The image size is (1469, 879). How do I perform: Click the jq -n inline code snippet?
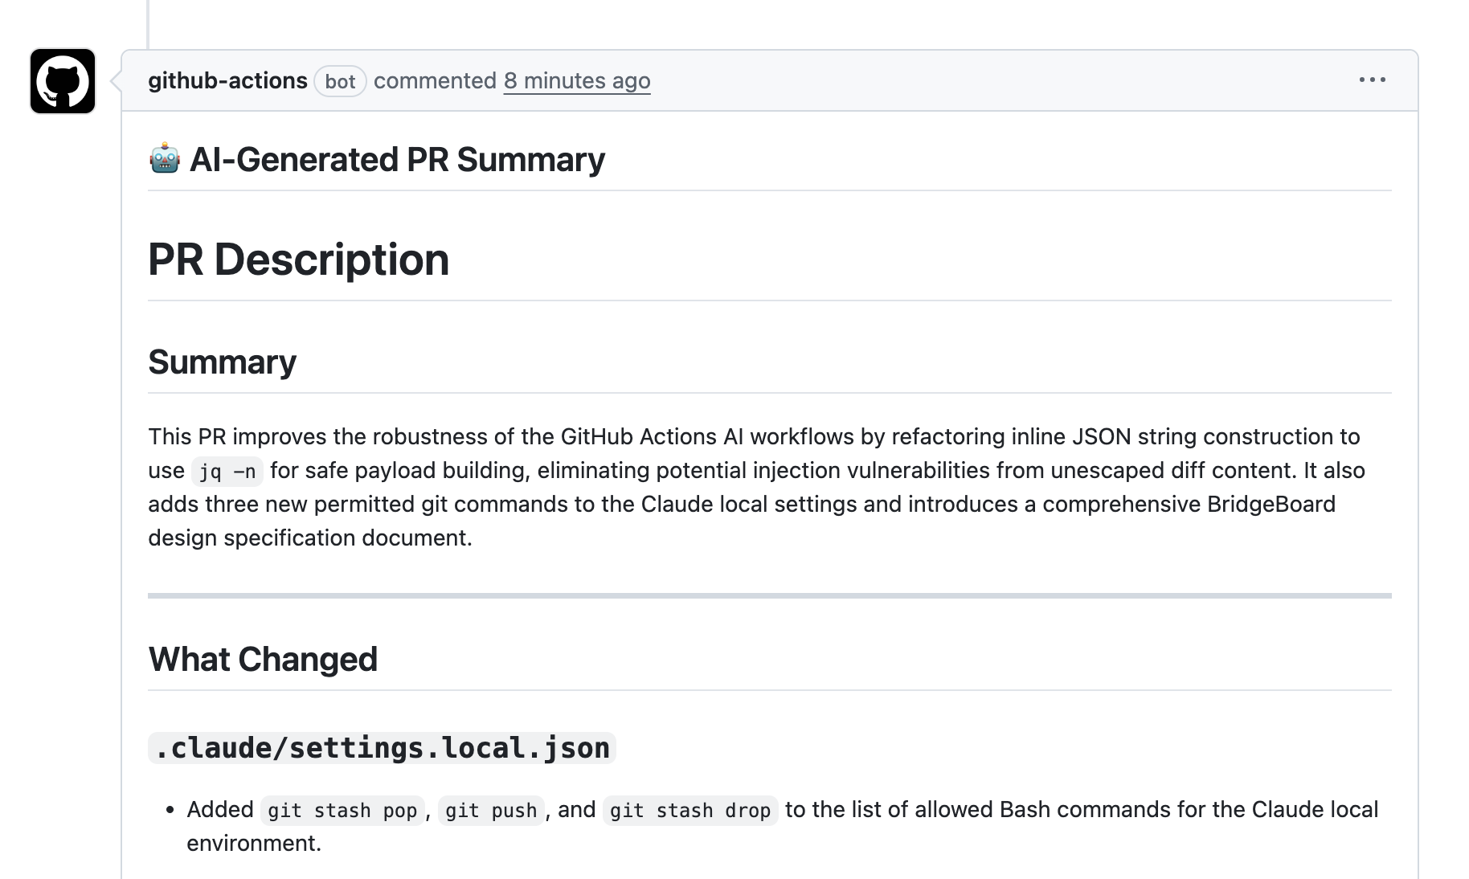coord(227,472)
